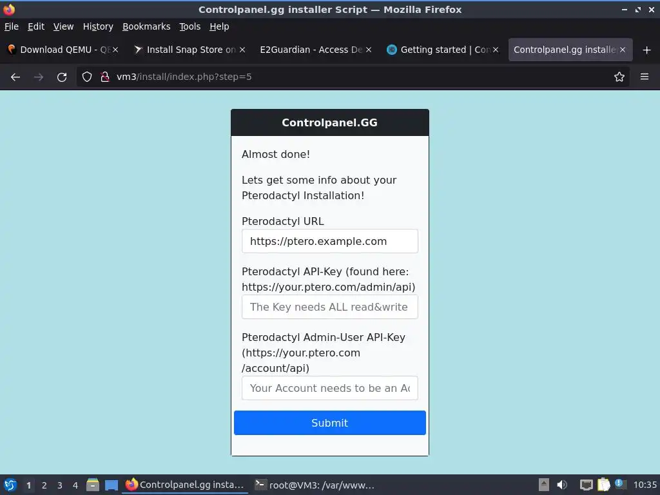The height and width of the screenshot is (495, 660).
Task: Open the removable media tray icon
Action: [x=544, y=485]
